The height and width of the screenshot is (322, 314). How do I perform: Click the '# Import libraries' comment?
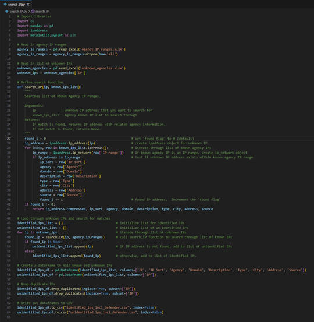point(34,16)
